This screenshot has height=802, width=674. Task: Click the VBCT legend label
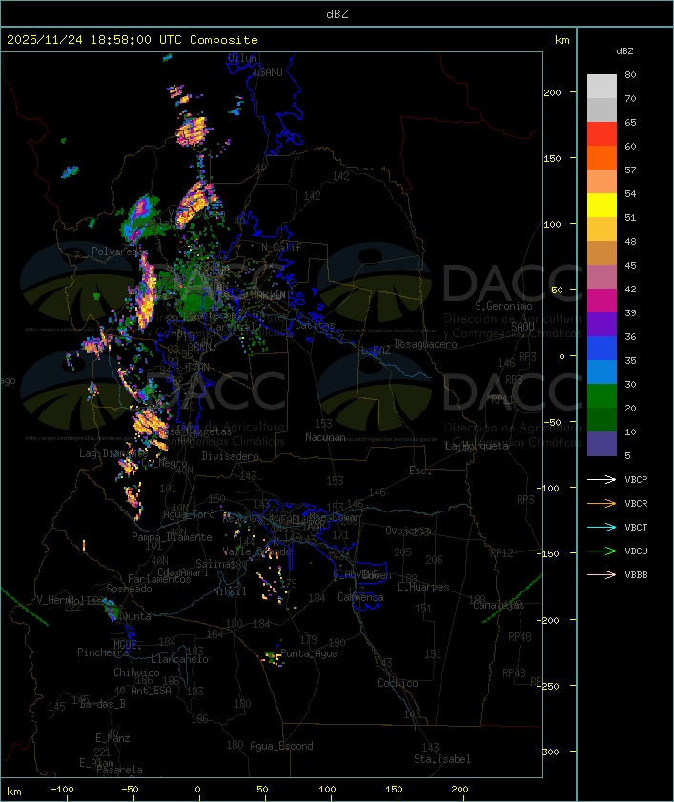click(x=636, y=528)
